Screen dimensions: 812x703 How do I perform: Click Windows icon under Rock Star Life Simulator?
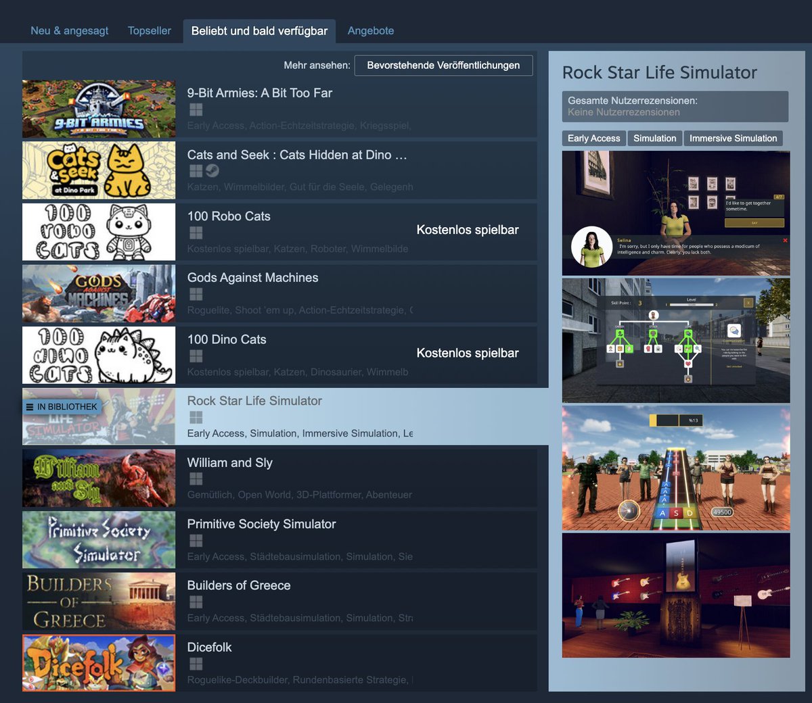tap(196, 417)
